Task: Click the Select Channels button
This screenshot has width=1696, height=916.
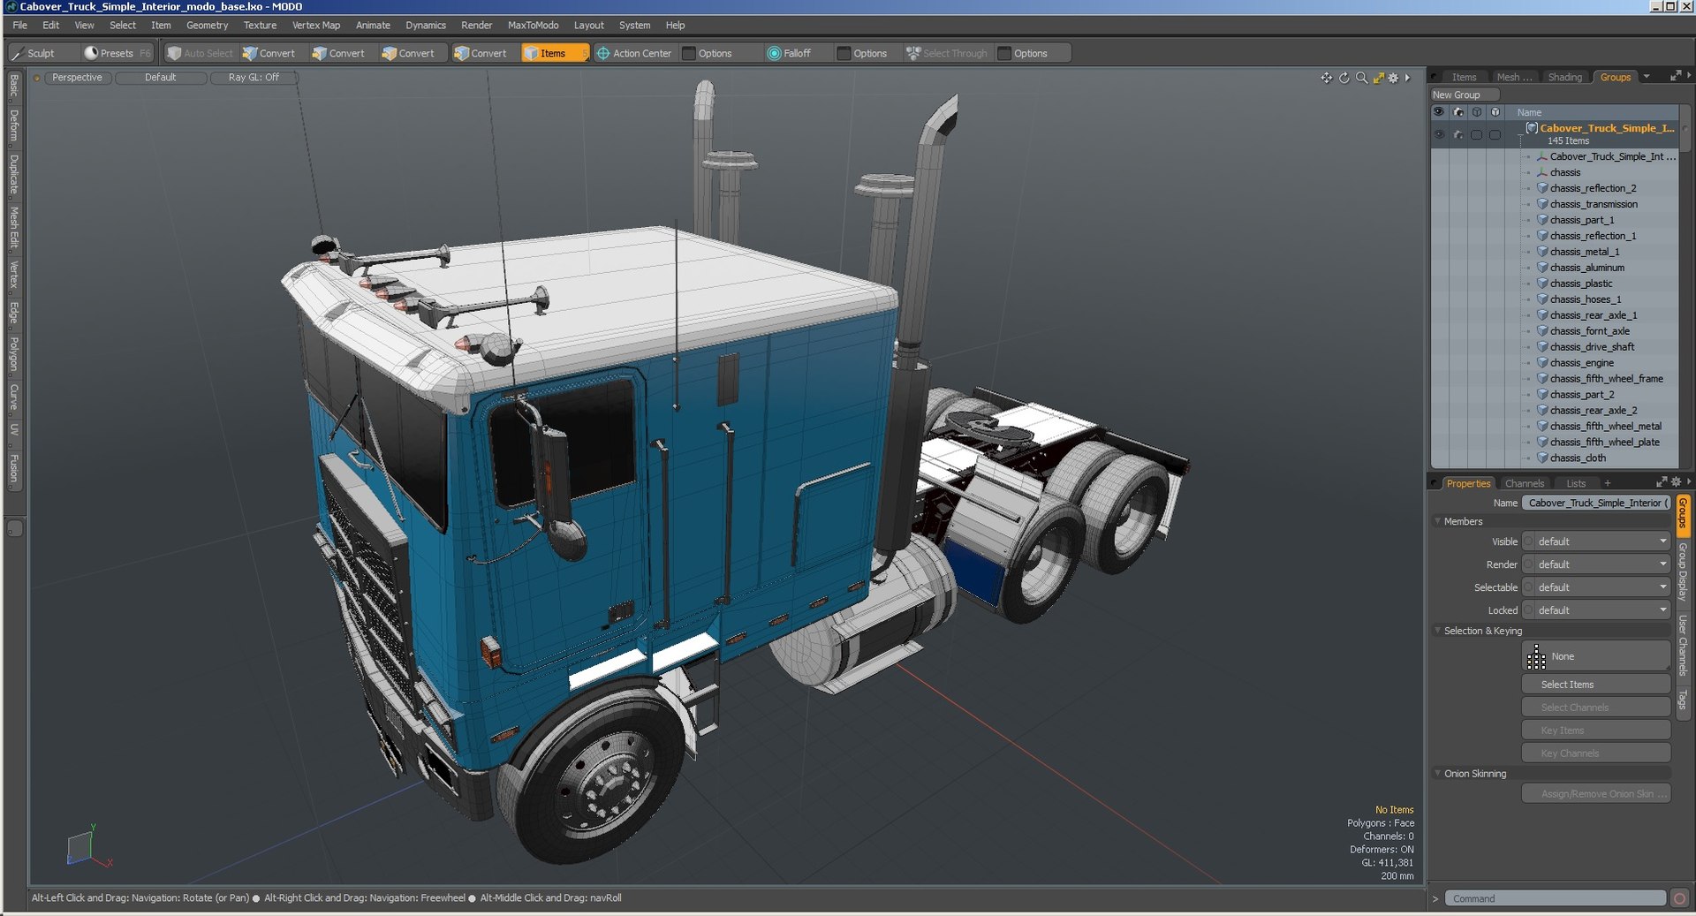Action: 1596,708
